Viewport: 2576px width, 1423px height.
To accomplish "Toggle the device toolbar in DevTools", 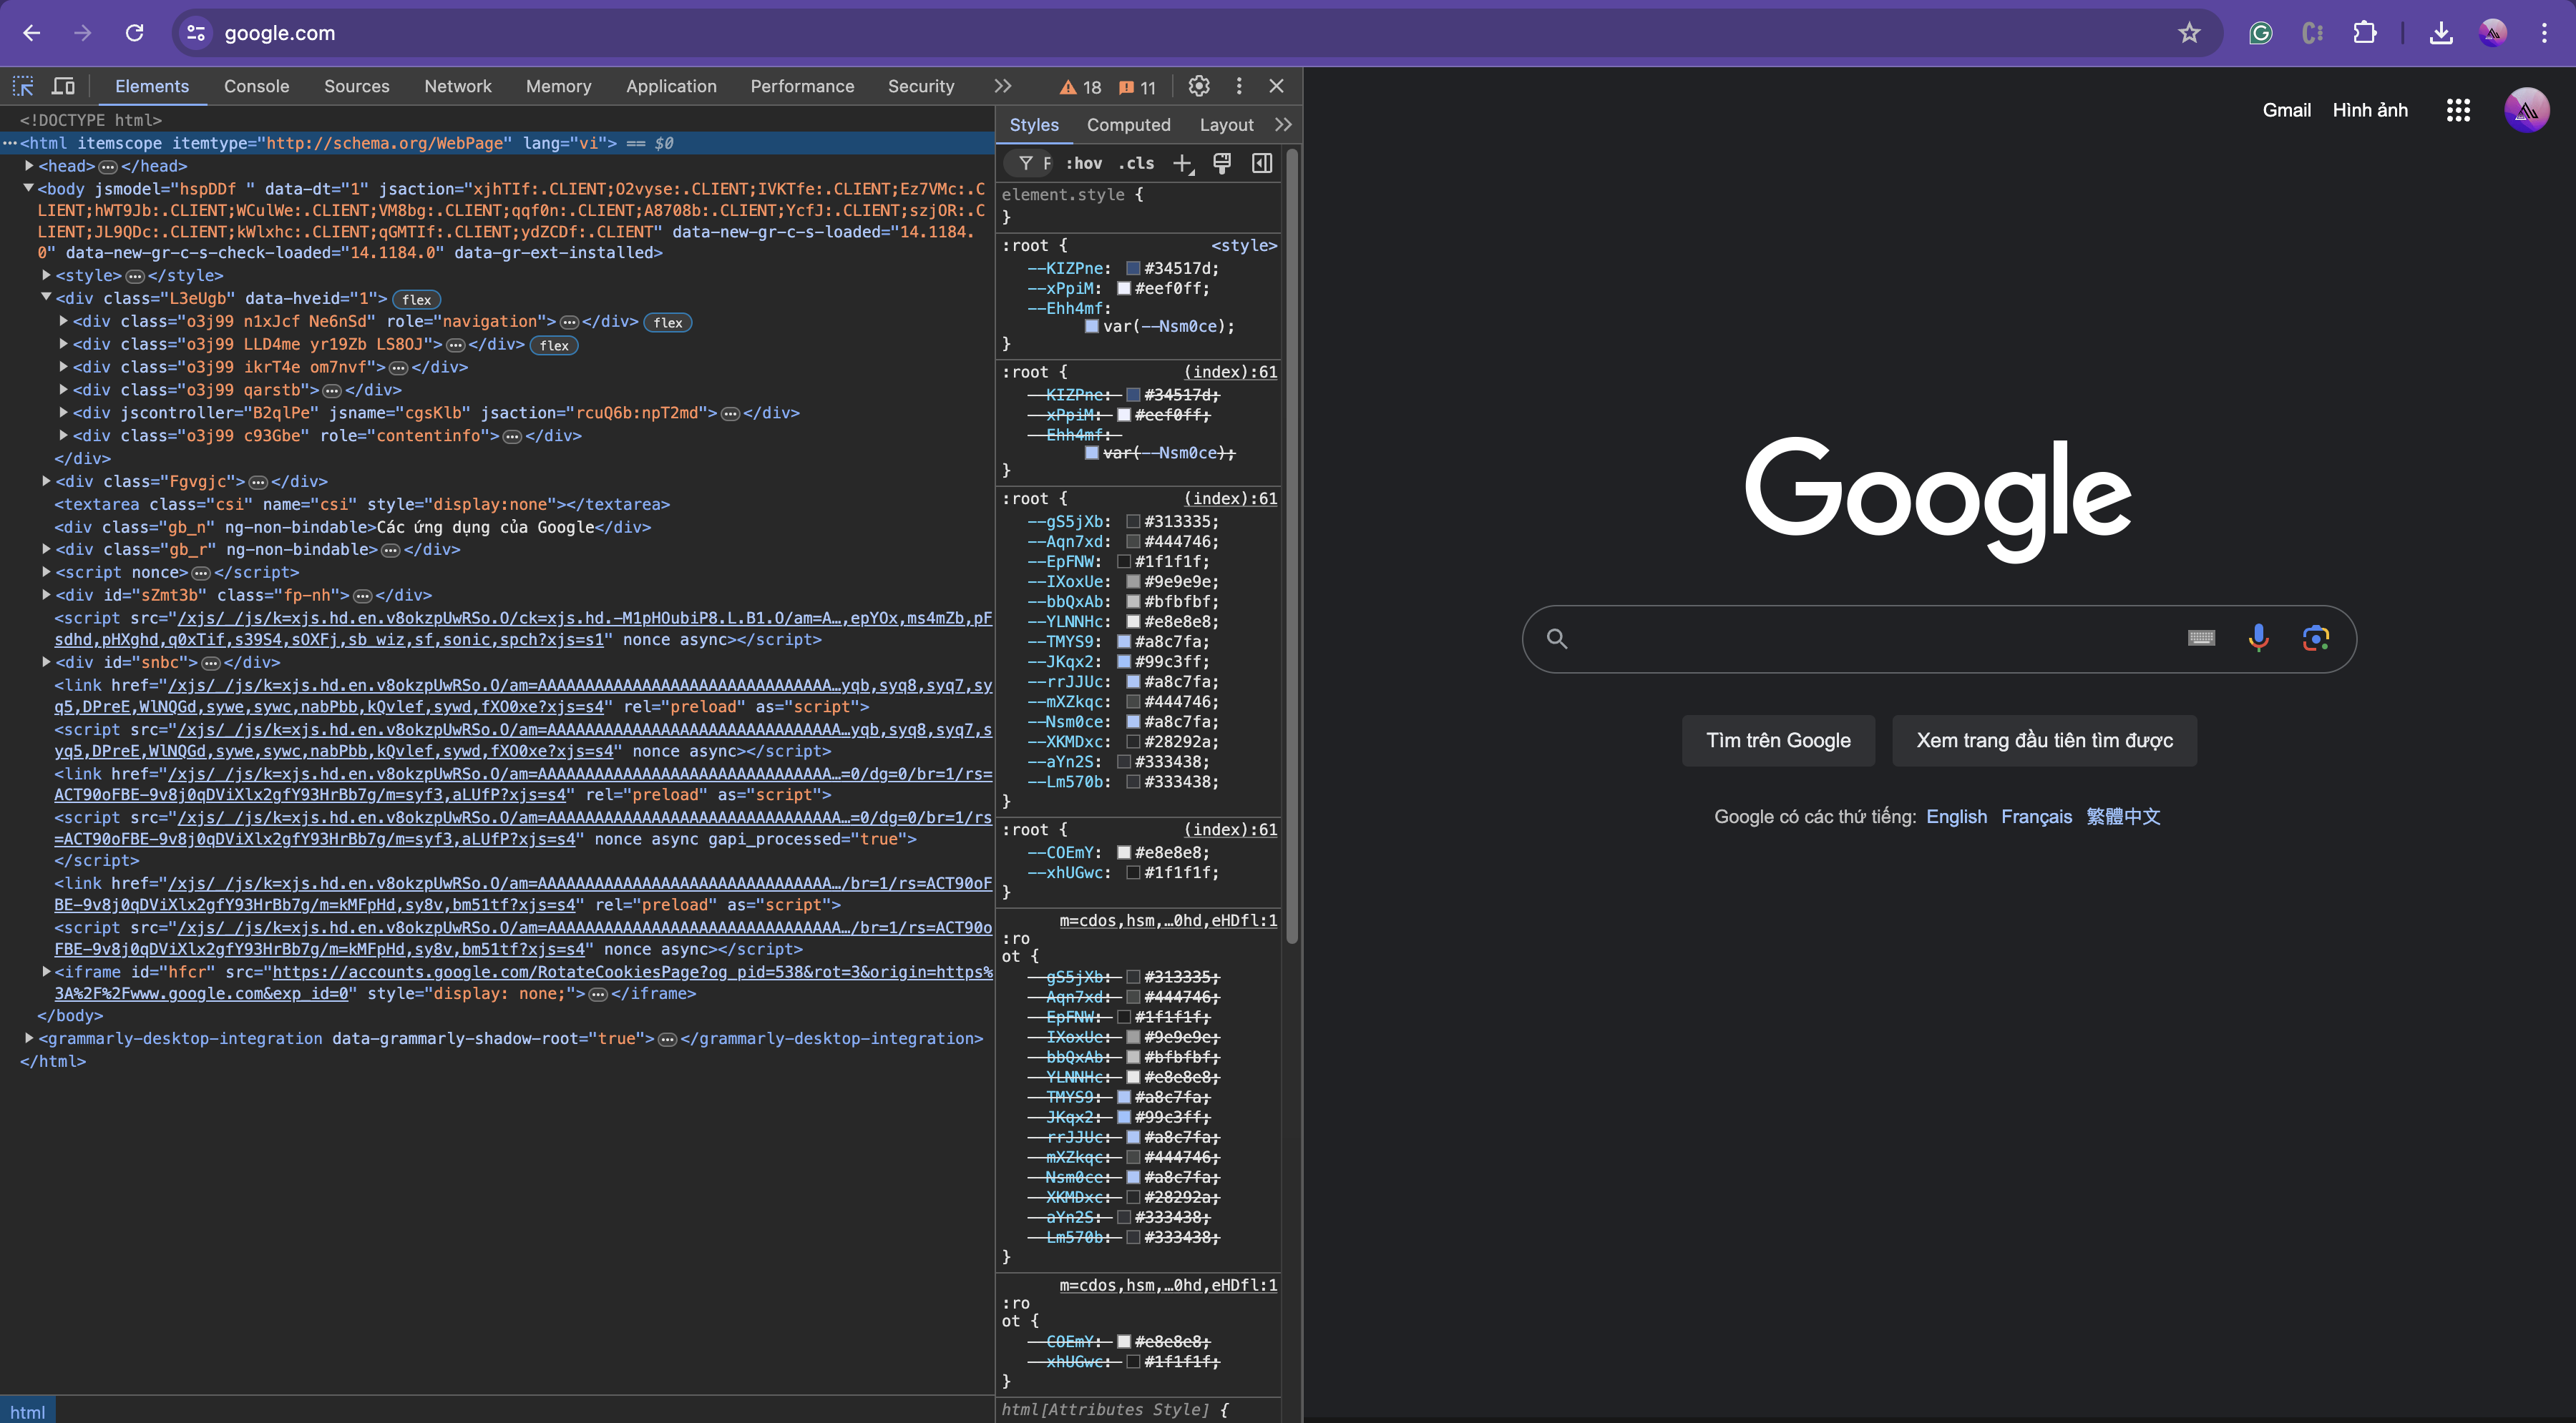I will [63, 86].
